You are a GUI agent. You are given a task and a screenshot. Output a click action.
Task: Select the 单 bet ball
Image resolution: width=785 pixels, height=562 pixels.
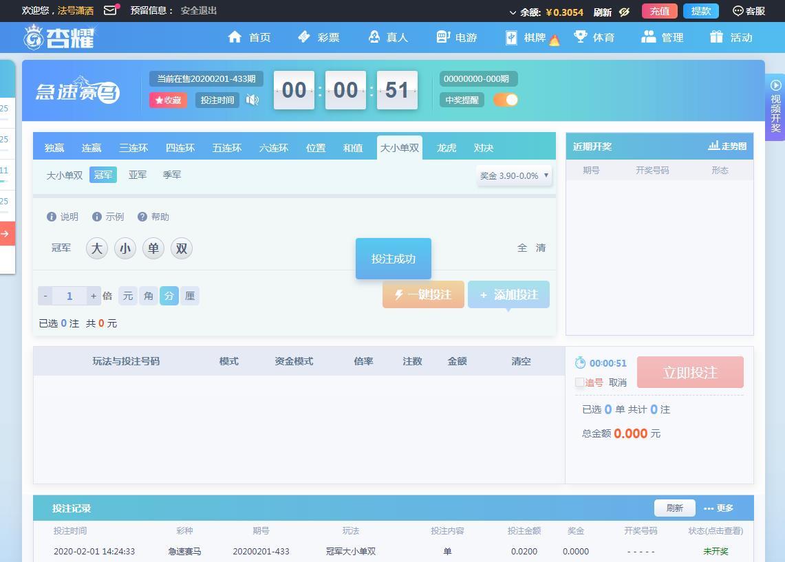point(153,248)
